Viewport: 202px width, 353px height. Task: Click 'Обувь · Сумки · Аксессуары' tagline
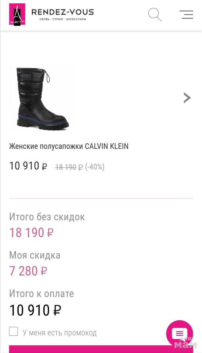(63, 19)
